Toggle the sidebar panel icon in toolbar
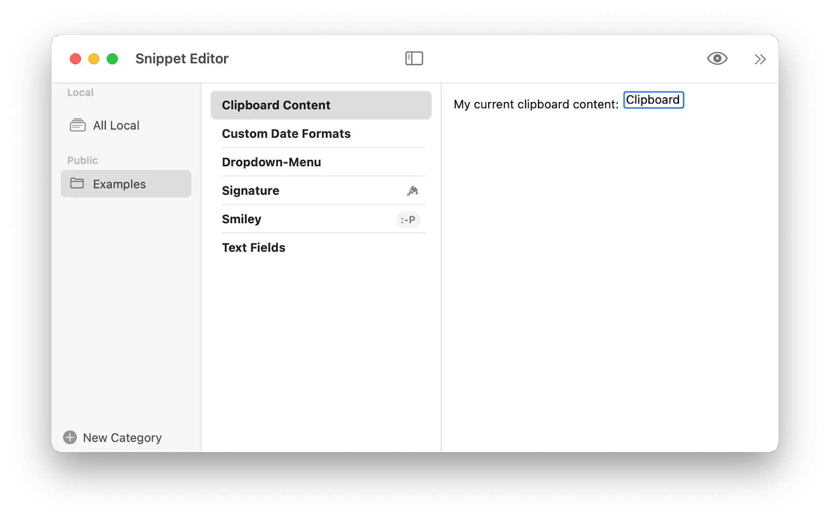This screenshot has width=830, height=520. (x=413, y=58)
